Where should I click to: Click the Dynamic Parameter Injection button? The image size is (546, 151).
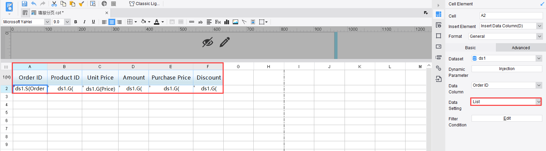click(507, 69)
